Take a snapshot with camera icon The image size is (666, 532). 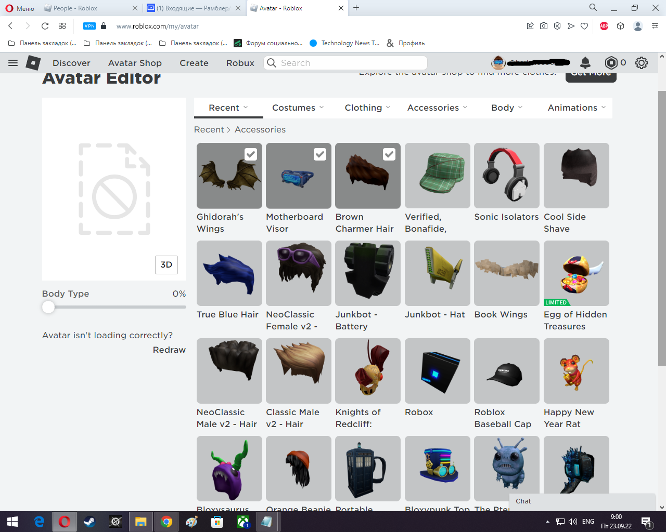pyautogui.click(x=544, y=26)
